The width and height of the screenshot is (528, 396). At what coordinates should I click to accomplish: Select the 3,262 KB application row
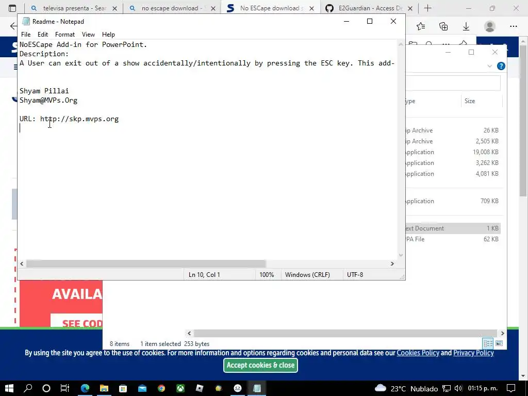point(453,162)
